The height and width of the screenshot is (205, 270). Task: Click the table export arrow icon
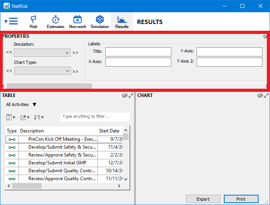click(25, 117)
